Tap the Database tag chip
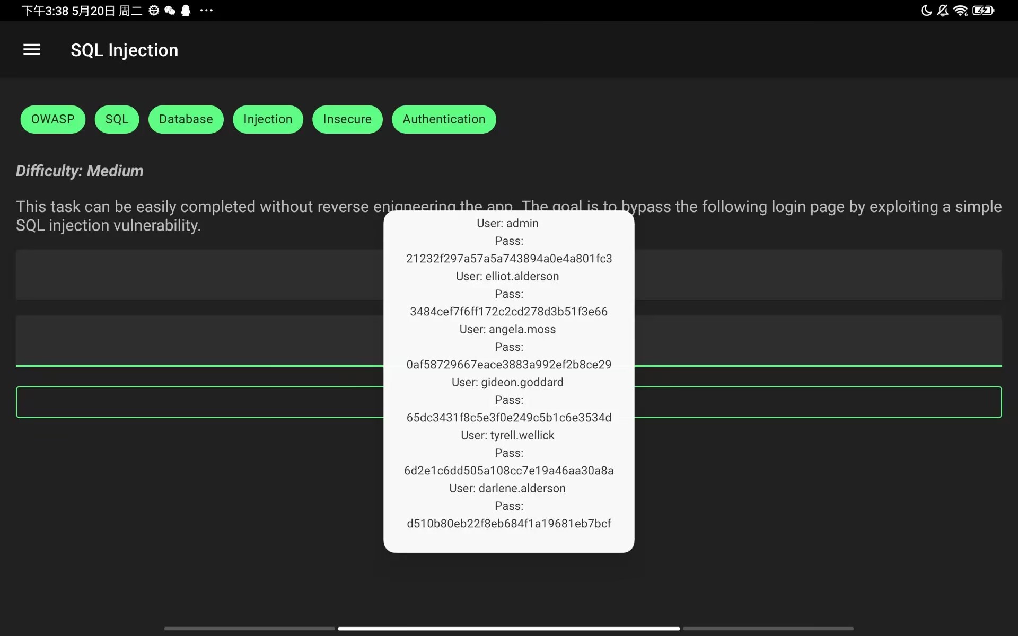Screen dimensions: 1018x636 click(186, 119)
